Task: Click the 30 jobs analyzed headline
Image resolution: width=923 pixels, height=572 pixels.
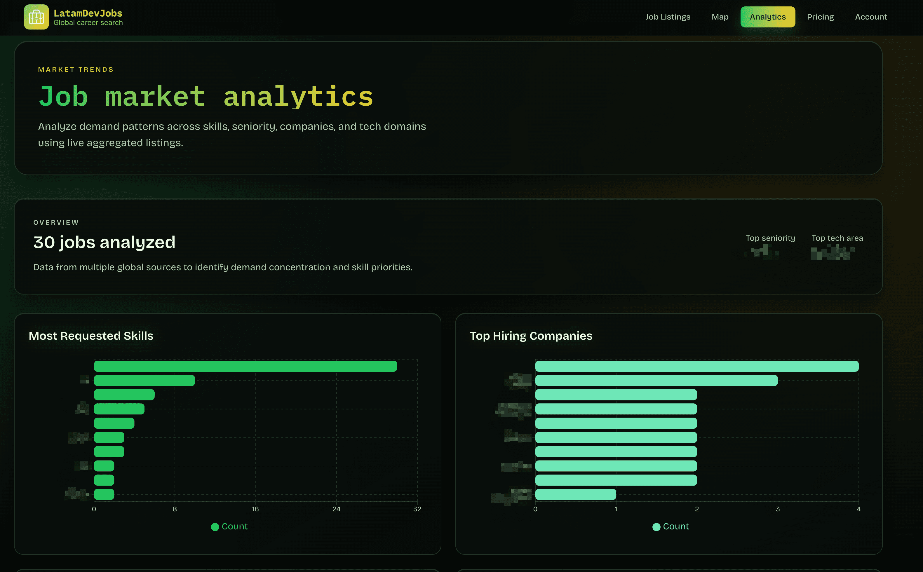Action: pos(104,243)
